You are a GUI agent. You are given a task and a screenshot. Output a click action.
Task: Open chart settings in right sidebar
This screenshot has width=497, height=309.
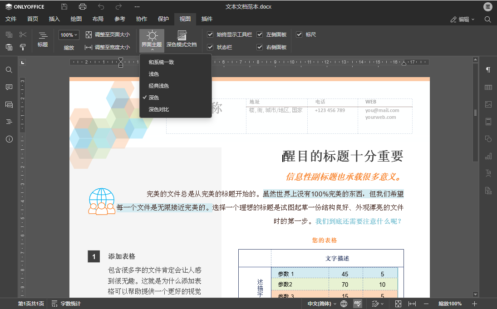488,156
